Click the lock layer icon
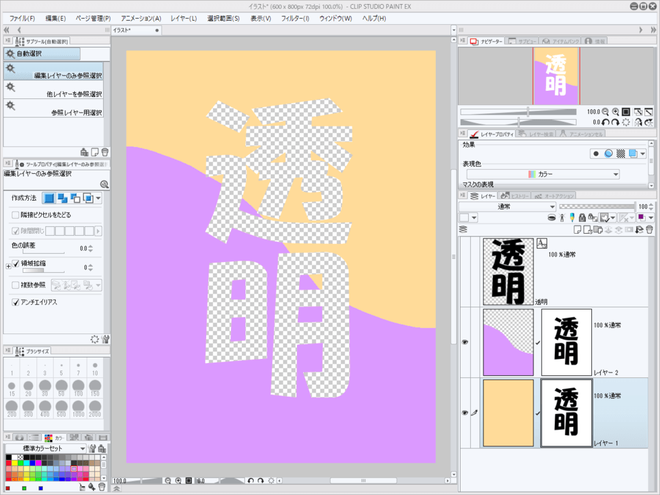Screen dimensions: 660x495 coord(582,218)
